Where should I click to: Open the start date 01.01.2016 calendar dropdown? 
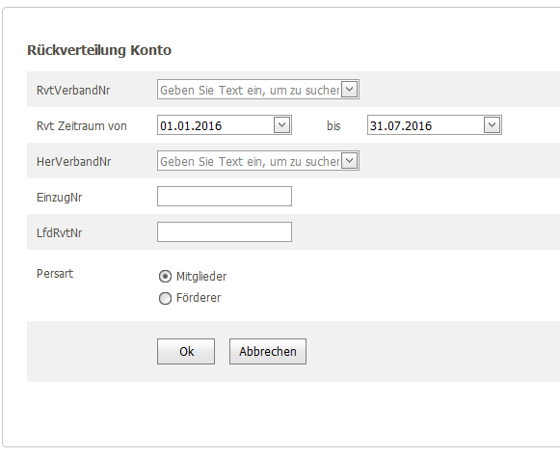(x=281, y=125)
